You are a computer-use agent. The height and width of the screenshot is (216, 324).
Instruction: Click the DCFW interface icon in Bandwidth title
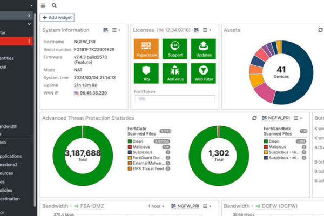258,206
